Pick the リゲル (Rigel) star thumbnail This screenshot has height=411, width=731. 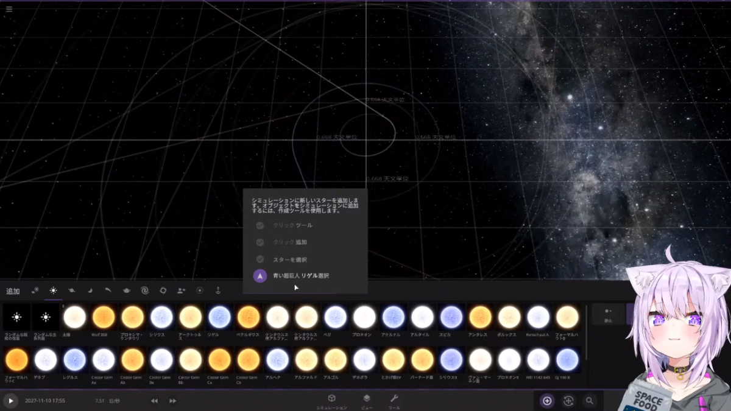[x=219, y=317]
